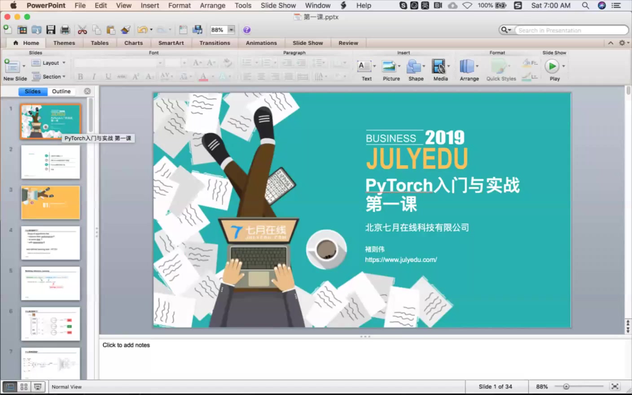Switch to the SmartArt tab
This screenshot has width=632, height=395.
171,43
